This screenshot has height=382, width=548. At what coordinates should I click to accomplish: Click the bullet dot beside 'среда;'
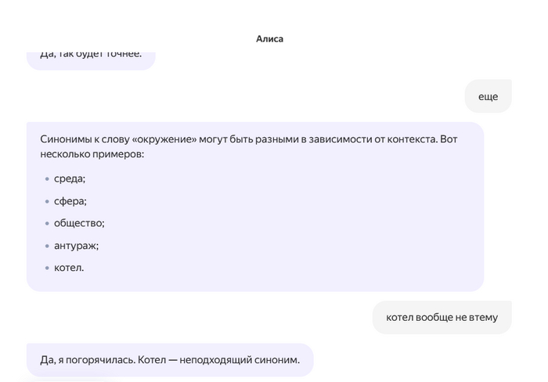[47, 179]
